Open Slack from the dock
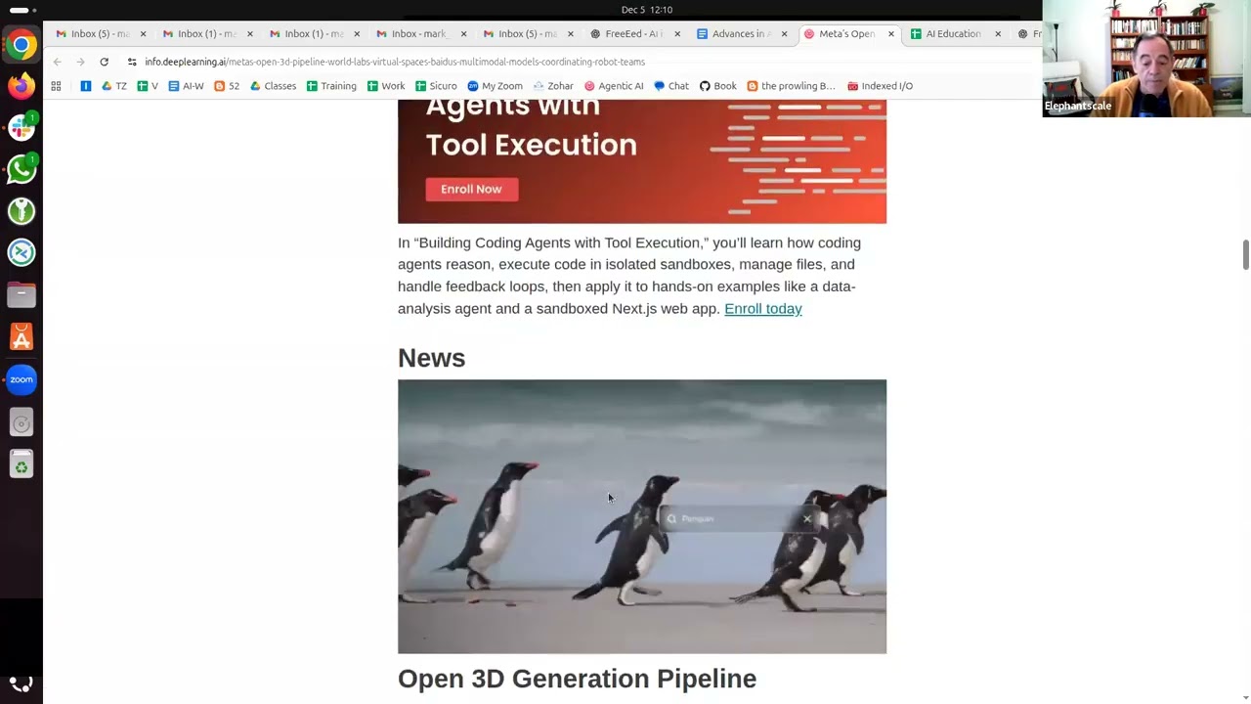 (22, 127)
